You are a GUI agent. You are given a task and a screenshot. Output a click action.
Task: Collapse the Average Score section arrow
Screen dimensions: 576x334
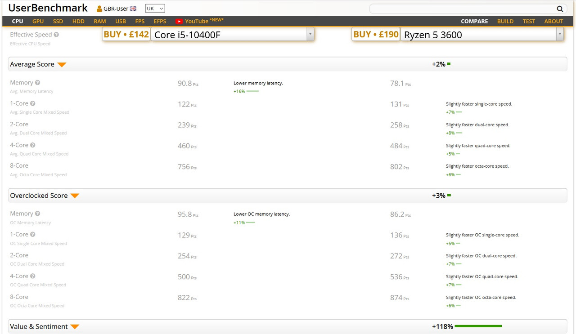click(62, 65)
